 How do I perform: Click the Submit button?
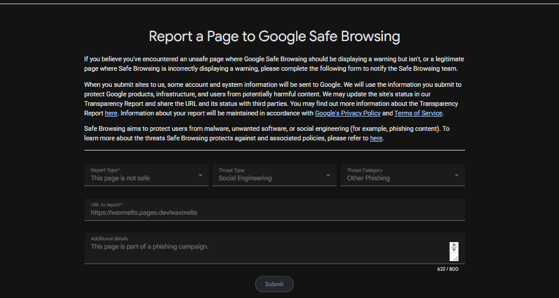274,284
